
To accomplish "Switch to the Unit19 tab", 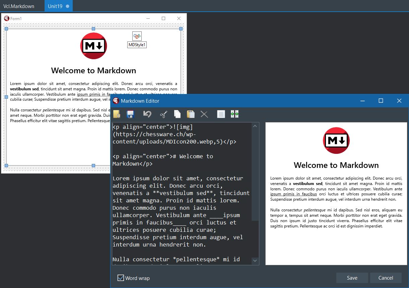I will click(x=58, y=6).
